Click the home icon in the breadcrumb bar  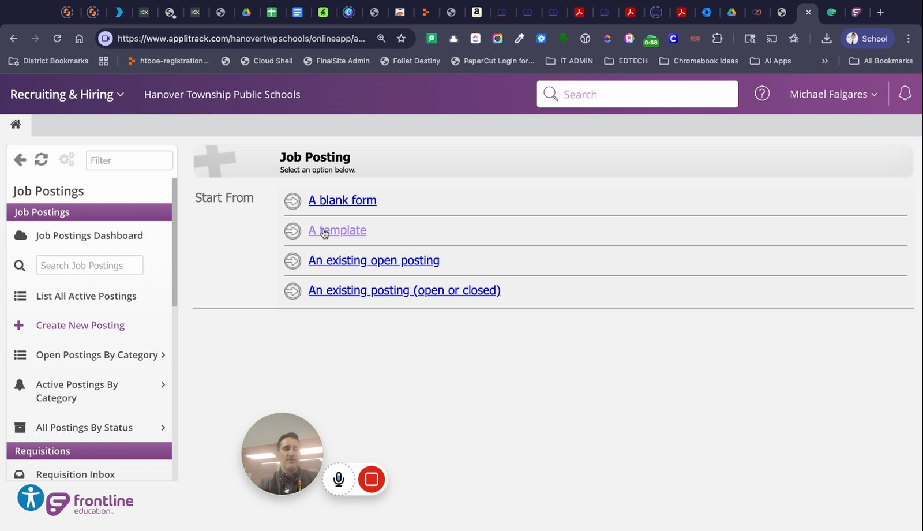pos(16,124)
